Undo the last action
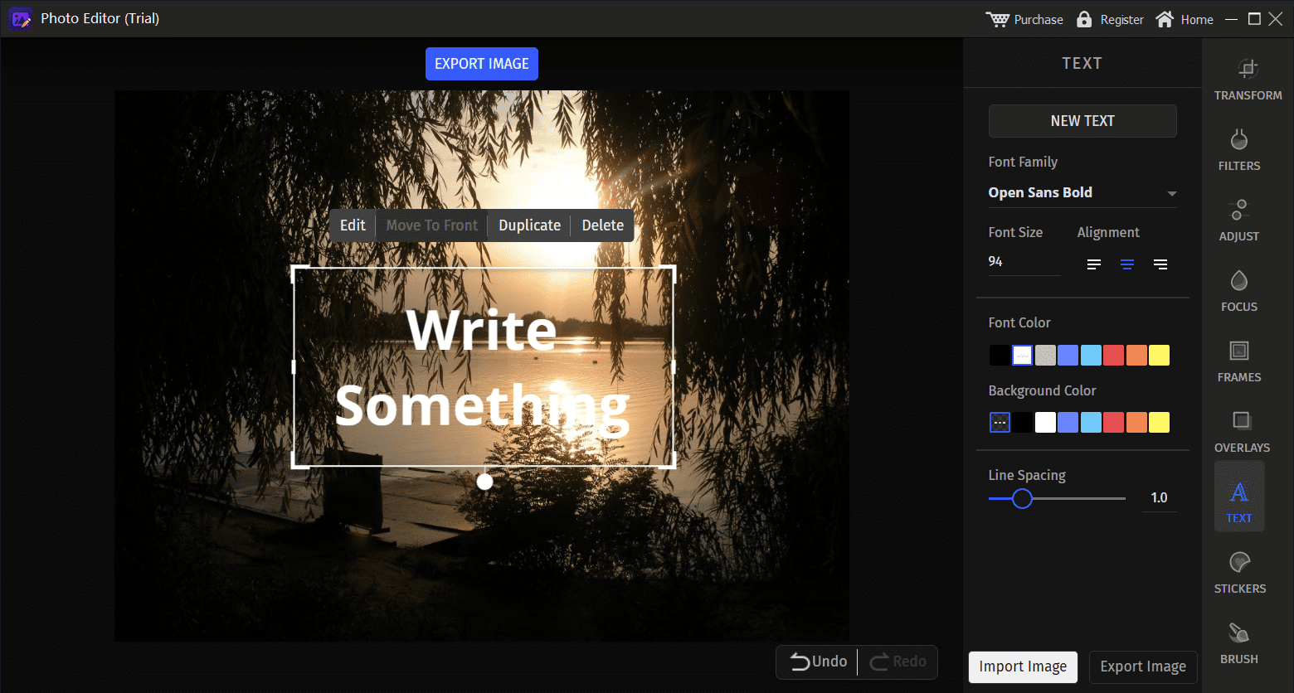The height and width of the screenshot is (693, 1294). [x=818, y=661]
